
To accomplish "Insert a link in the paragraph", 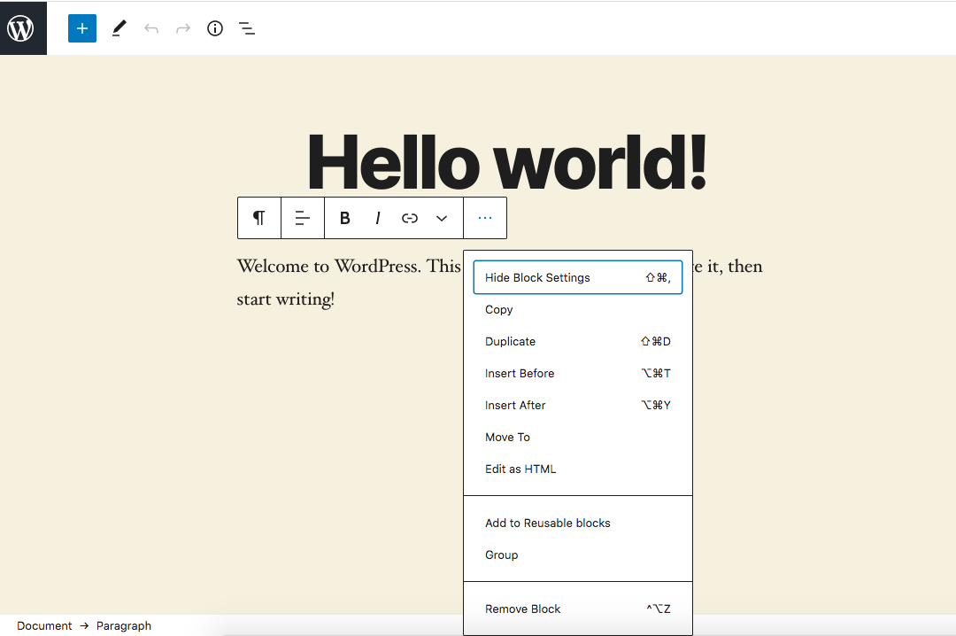I will [409, 218].
